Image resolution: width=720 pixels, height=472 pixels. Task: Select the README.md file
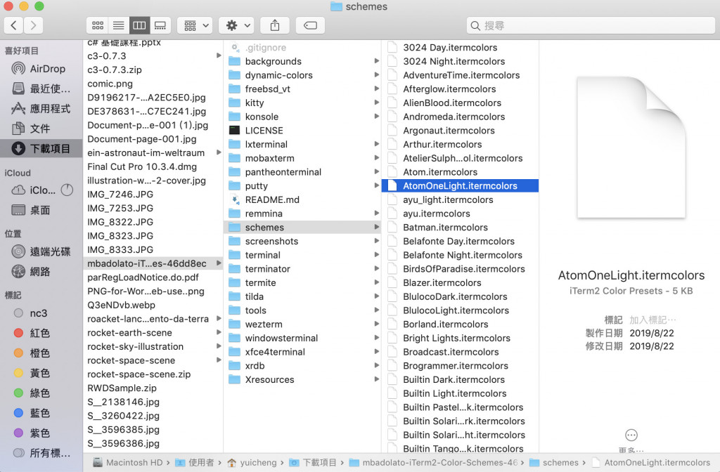click(x=303, y=200)
